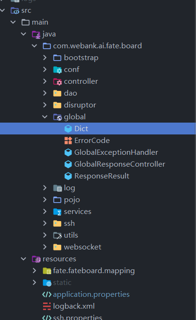Click the ErrorCode enum icon
This screenshot has width=196, height=320.
click(68, 141)
